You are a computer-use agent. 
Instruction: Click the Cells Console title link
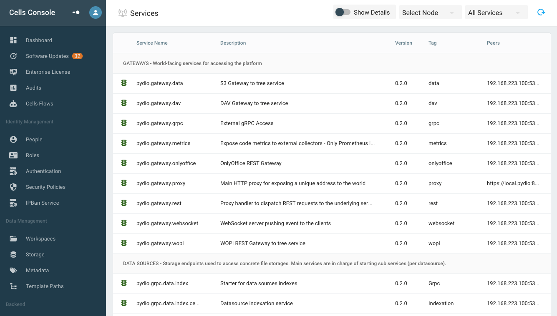click(x=32, y=13)
